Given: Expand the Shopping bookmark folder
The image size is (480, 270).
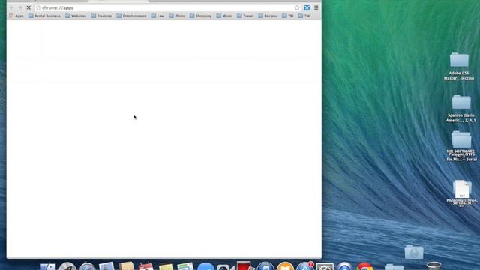Looking at the screenshot, I should click(x=200, y=16).
